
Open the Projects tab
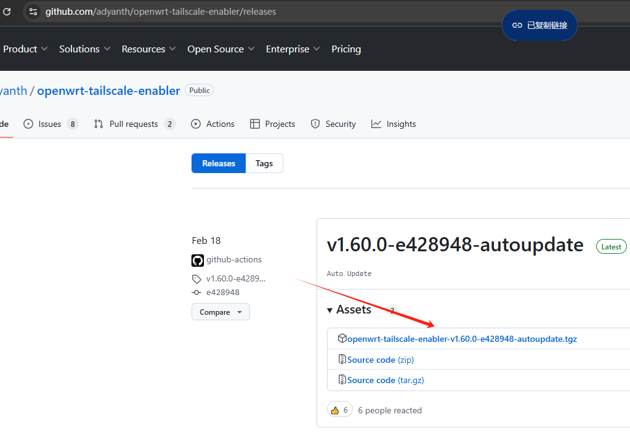[x=272, y=124]
